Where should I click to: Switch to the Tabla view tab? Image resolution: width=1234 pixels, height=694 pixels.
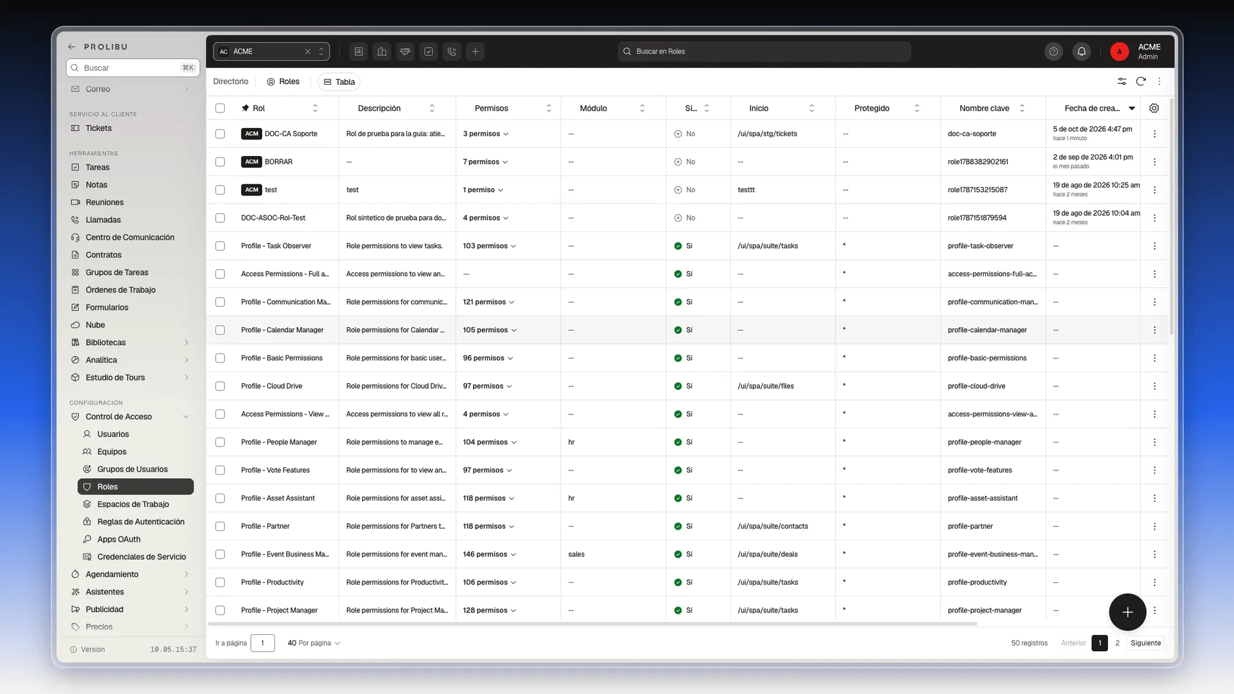[339, 82]
